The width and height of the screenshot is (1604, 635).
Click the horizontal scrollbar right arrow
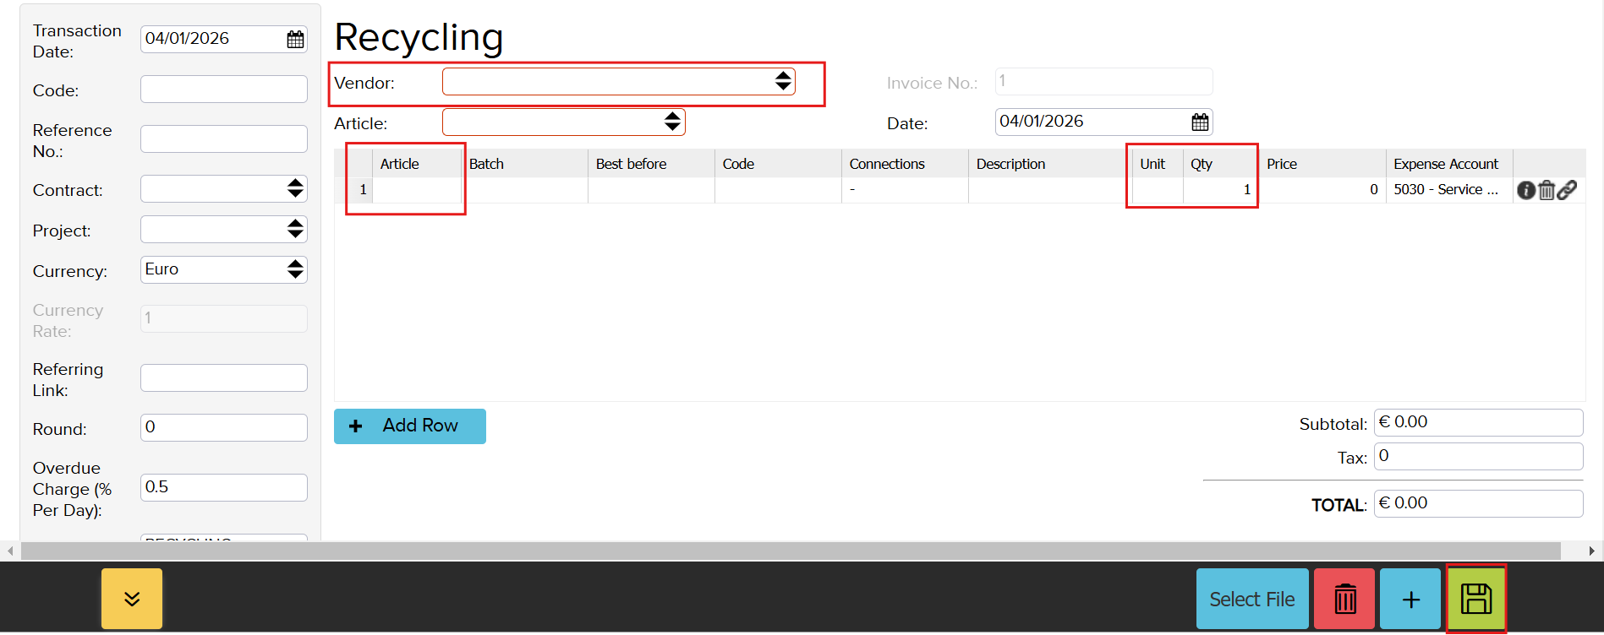click(1591, 551)
